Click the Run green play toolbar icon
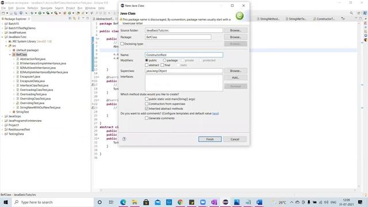This screenshot has height=207, width=368. (x=40, y=13)
